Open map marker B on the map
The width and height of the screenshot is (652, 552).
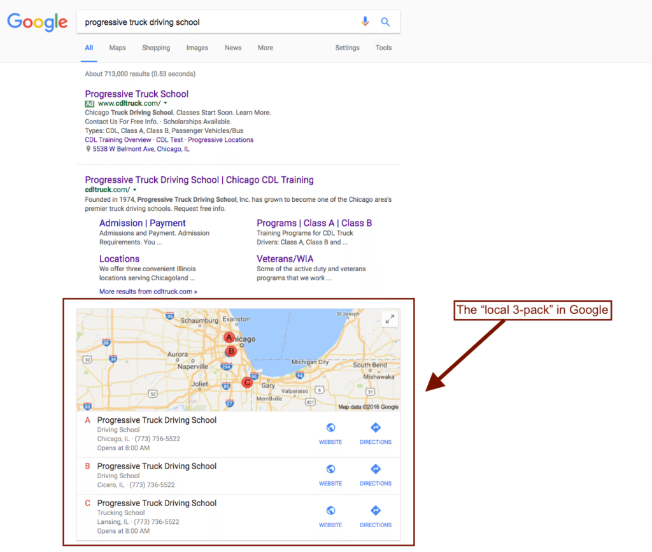coord(231,351)
